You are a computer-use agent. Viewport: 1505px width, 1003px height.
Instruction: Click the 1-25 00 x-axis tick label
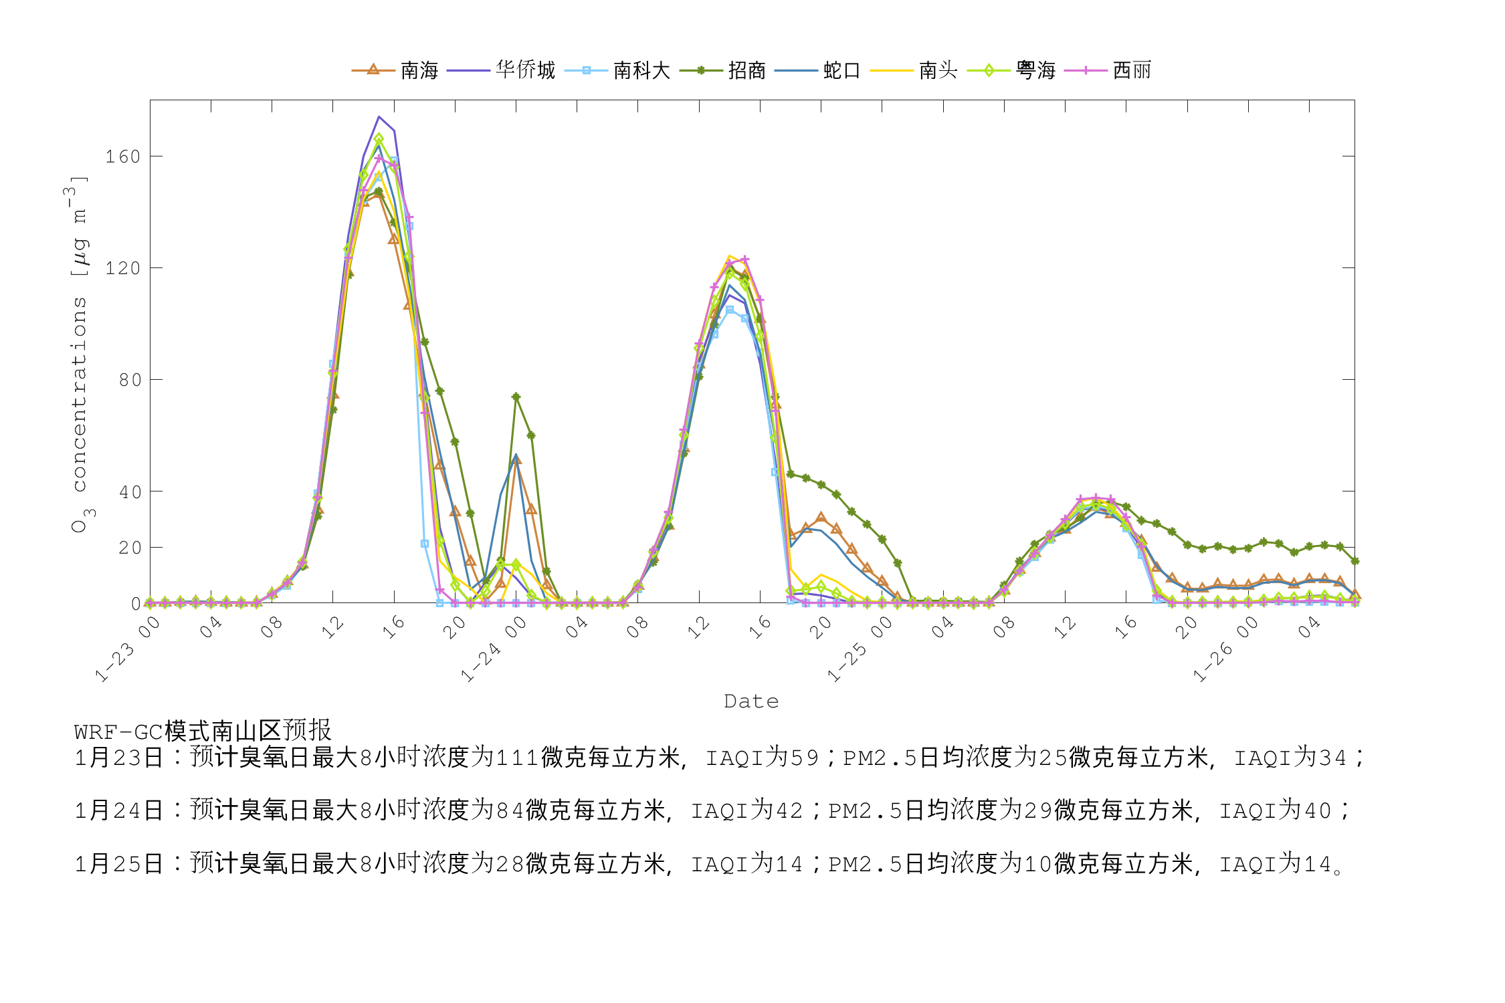860,649
